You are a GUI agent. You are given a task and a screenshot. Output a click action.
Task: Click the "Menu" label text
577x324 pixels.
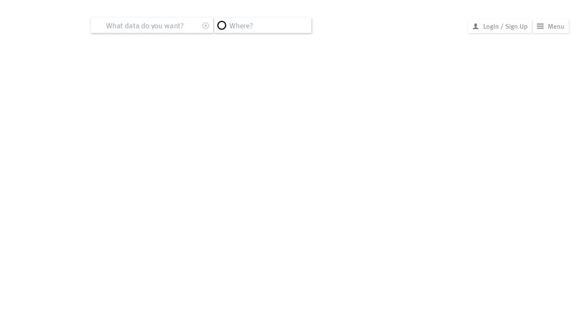click(x=556, y=27)
